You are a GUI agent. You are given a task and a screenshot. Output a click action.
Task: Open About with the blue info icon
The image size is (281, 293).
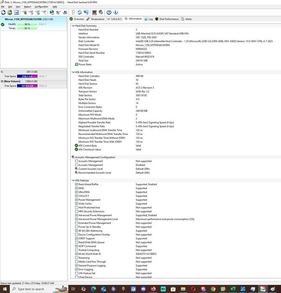pyautogui.click(x=116, y=13)
